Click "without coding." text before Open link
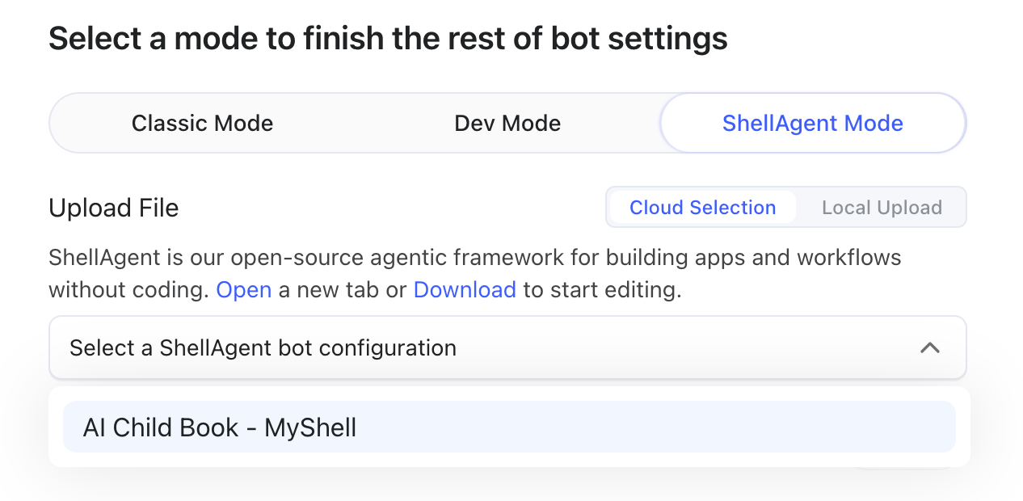Viewport: 1023px width, 501px height. (x=128, y=289)
